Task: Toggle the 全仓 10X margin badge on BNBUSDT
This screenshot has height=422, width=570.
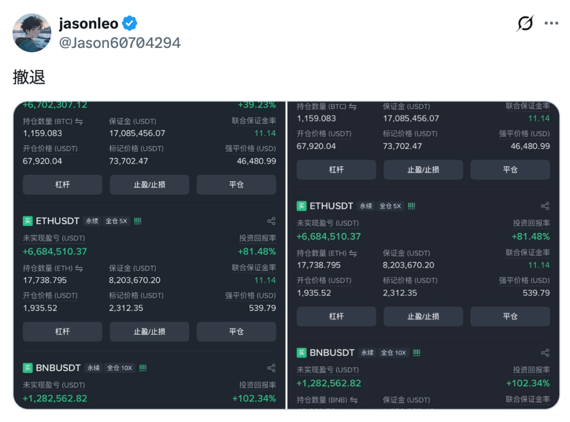Action: pos(120,367)
